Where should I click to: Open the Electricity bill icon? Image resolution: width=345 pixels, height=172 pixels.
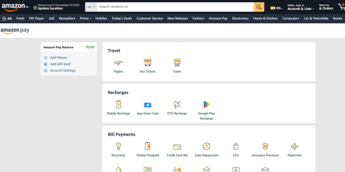pyautogui.click(x=118, y=146)
